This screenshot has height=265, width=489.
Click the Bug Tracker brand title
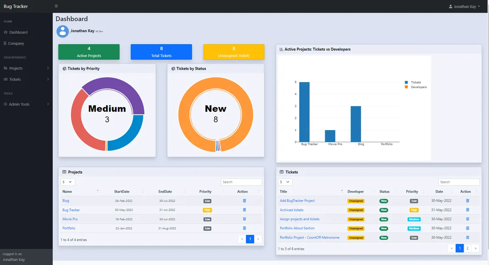point(16,6)
